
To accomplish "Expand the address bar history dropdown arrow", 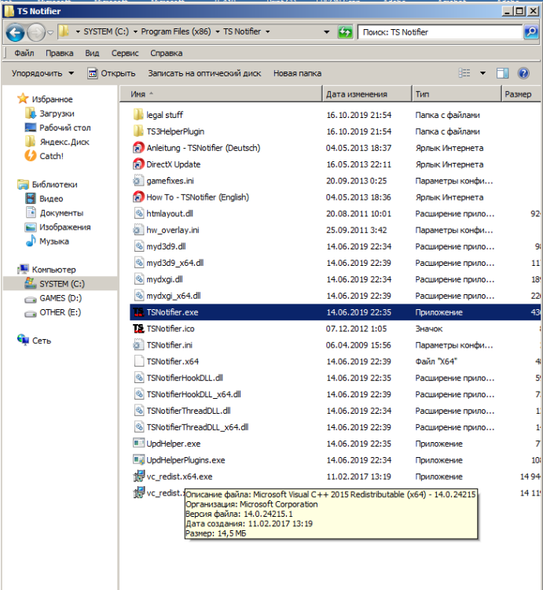I will [327, 32].
